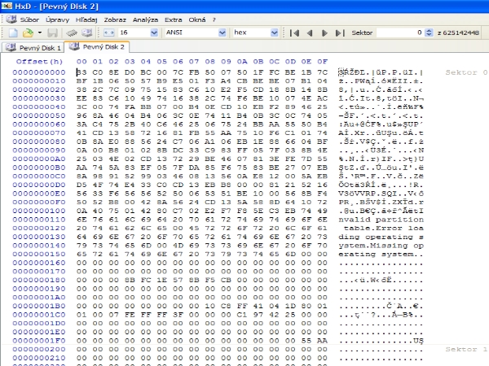Click the Open file folder icon

point(28,33)
